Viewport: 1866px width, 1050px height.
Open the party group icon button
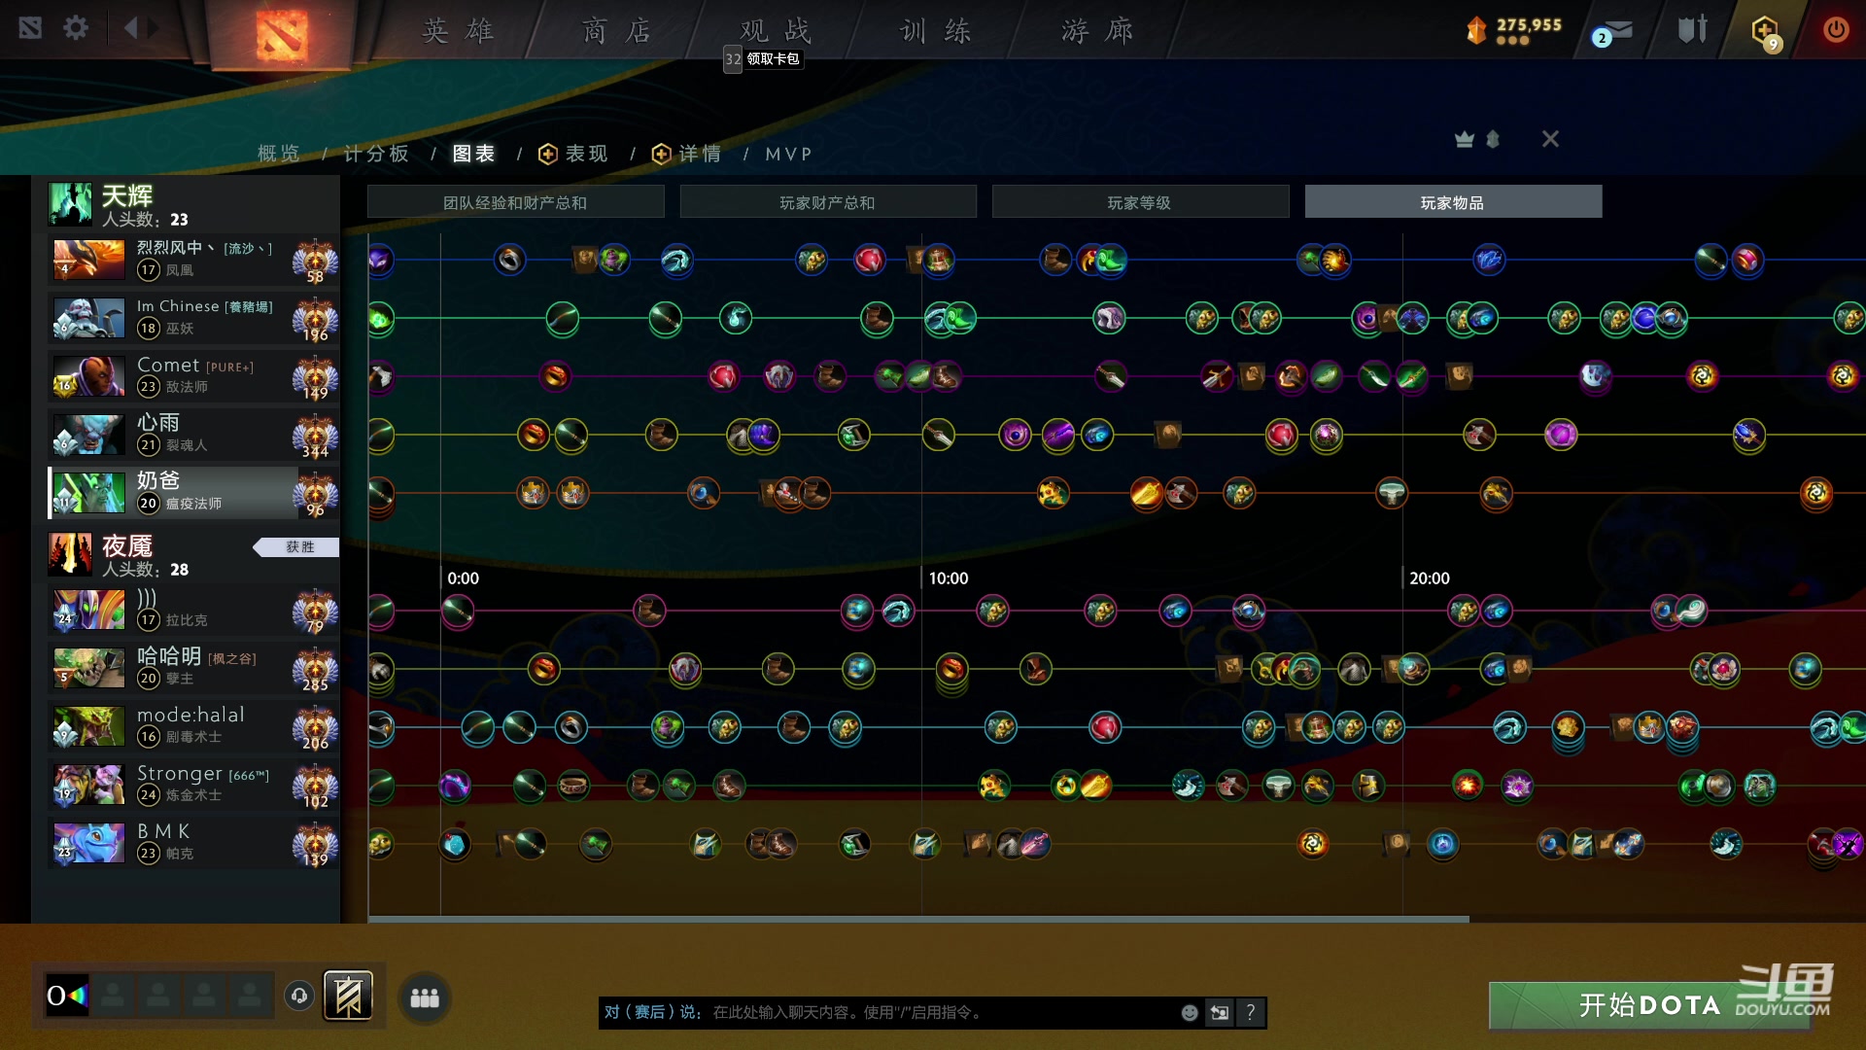[x=425, y=997]
